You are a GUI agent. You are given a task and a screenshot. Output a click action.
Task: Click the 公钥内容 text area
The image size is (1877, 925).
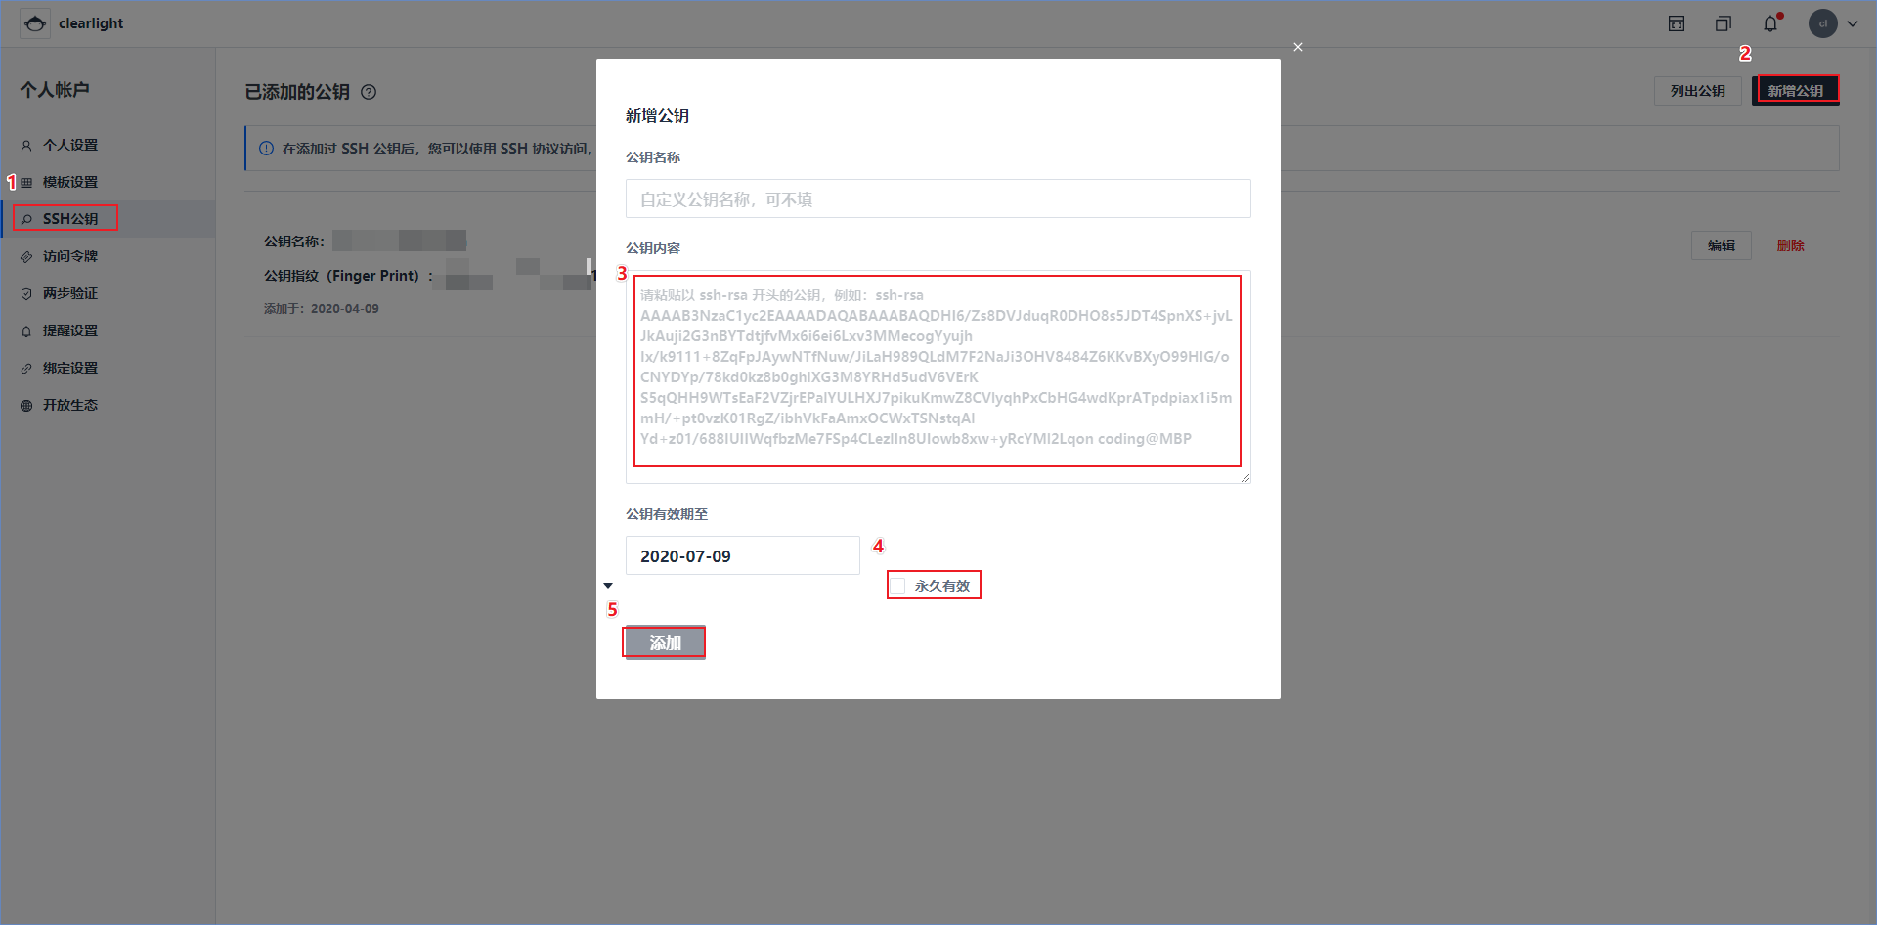coord(938,376)
